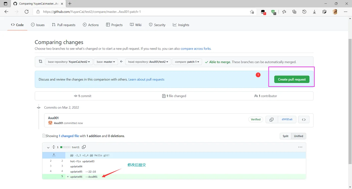
Task: Open browser History
Action: (x=304, y=12)
